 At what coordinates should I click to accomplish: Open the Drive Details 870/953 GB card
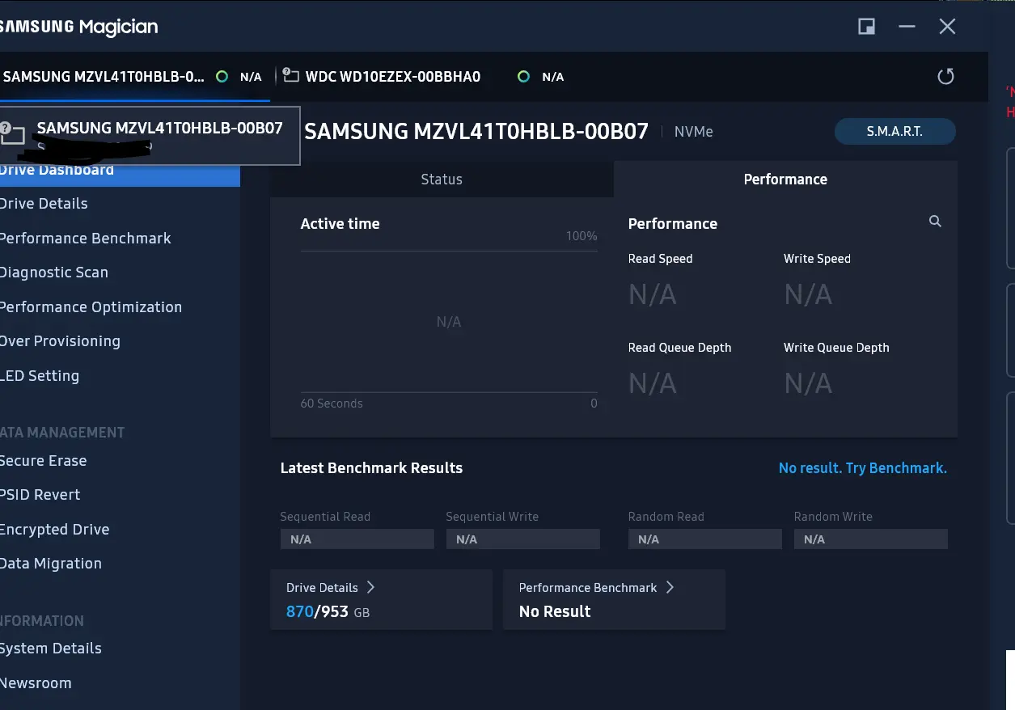[x=382, y=599]
